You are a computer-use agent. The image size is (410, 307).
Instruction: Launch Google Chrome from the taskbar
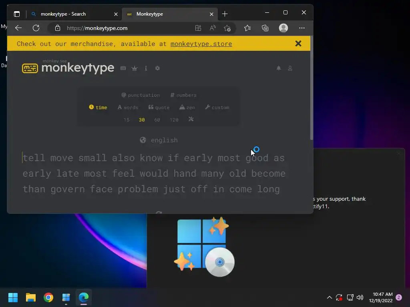(48, 297)
